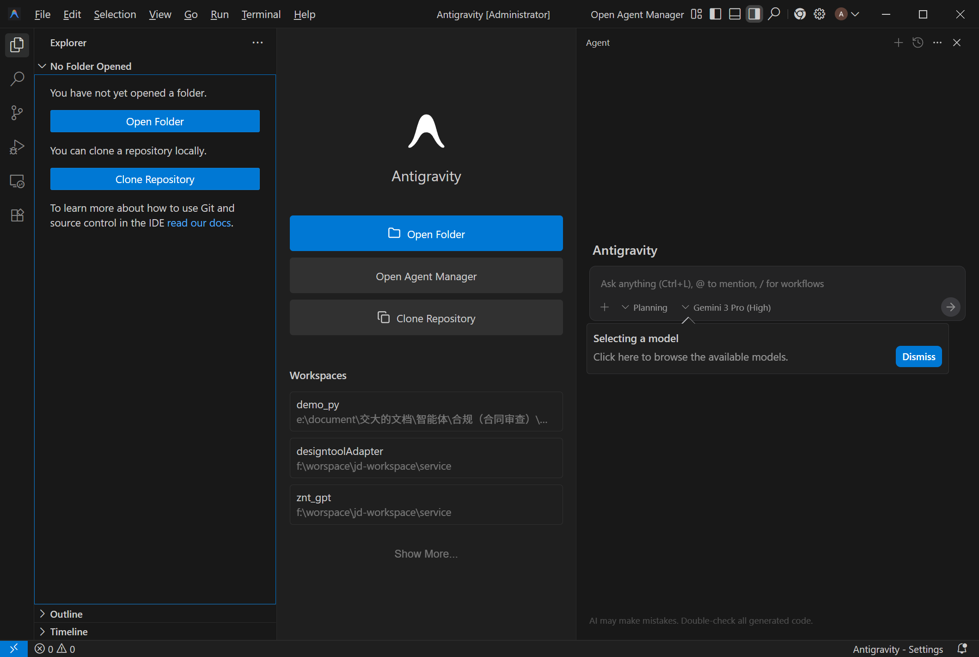Viewport: 979px width, 657px height.
Task: Toggle the bottom panel visibility
Action: click(734, 14)
